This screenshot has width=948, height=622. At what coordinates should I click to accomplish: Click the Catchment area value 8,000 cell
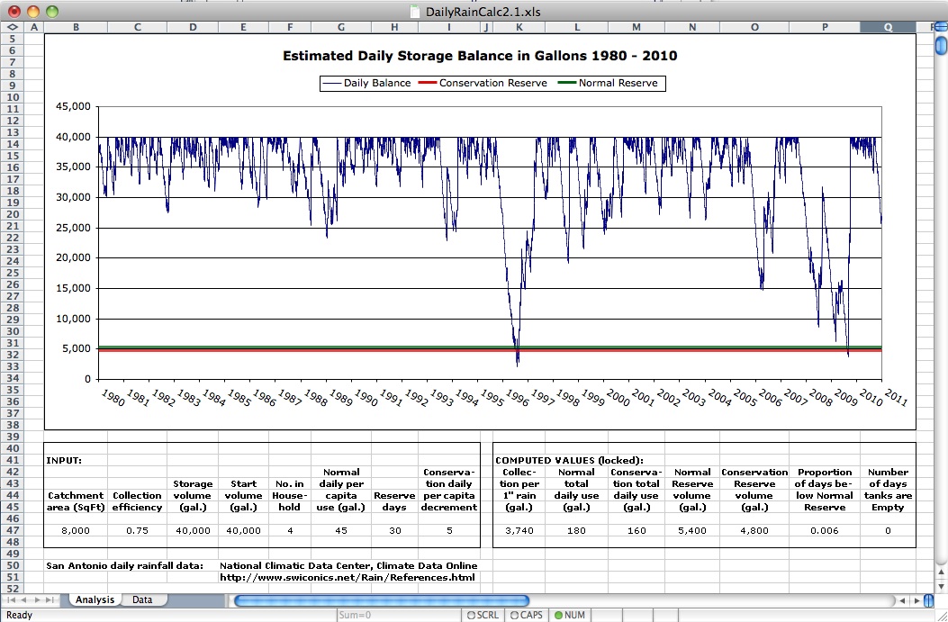[x=76, y=530]
